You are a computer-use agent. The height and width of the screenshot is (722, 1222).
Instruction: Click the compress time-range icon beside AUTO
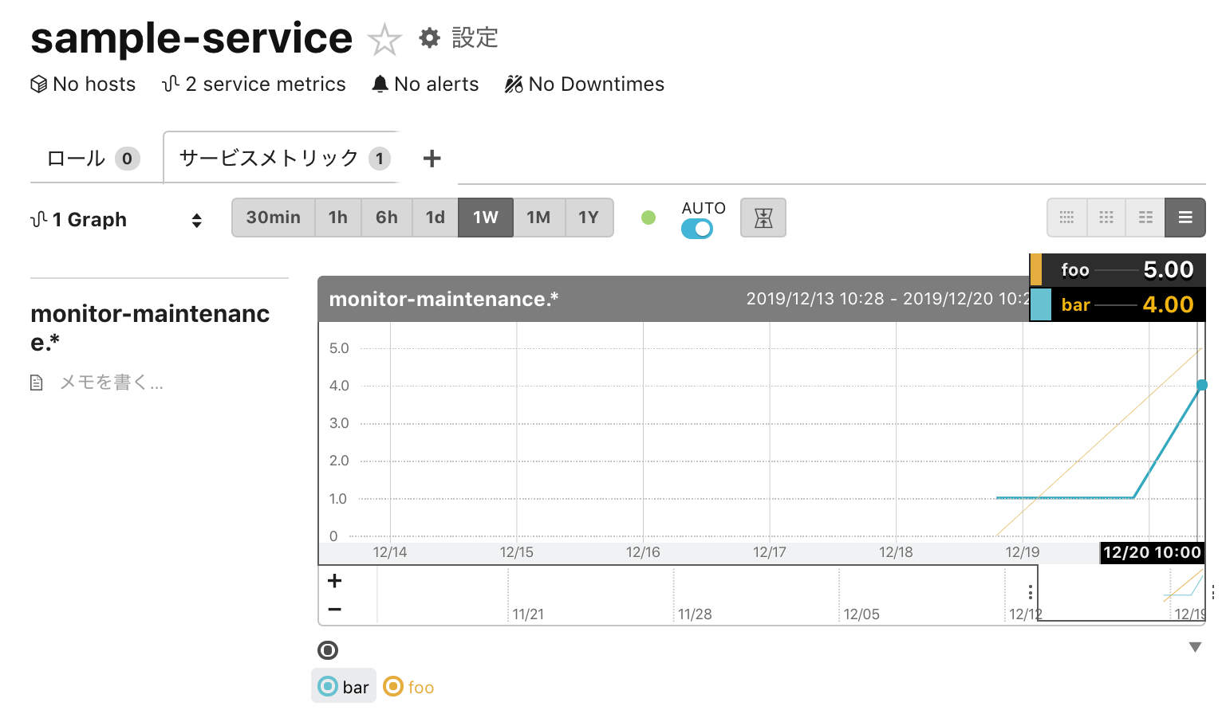(x=763, y=217)
